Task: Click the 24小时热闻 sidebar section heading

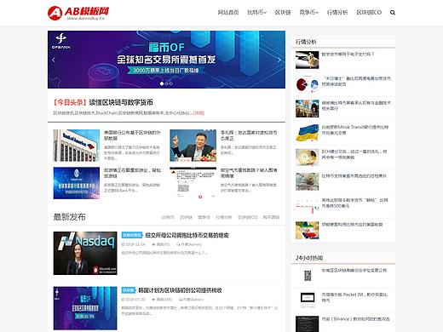Action: pos(309,258)
